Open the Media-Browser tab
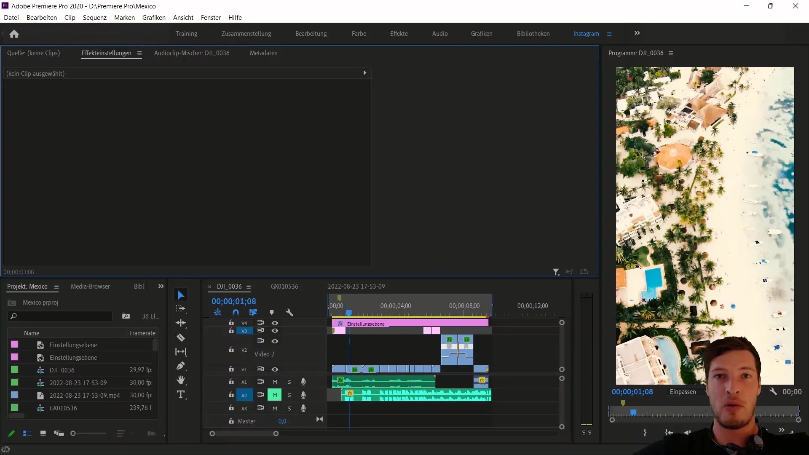809x455 pixels. tap(90, 286)
